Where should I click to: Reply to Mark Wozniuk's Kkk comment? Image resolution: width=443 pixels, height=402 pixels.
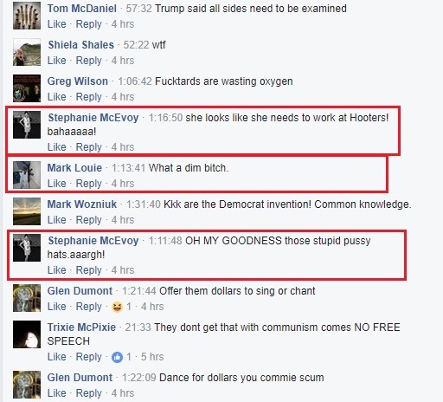tap(88, 220)
